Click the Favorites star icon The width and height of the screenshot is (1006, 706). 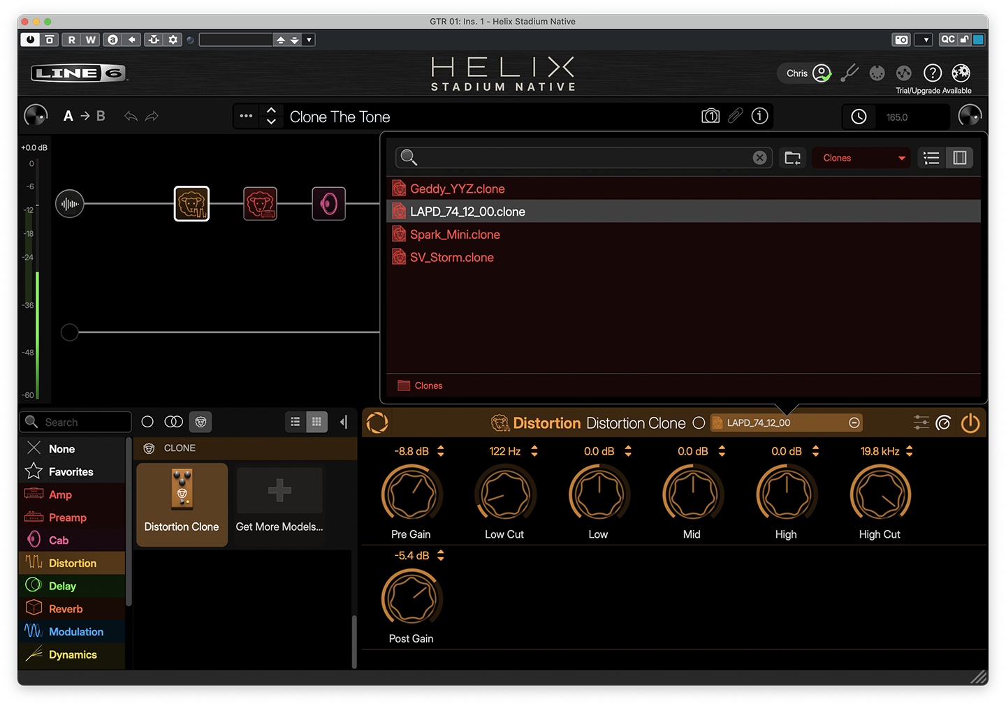pos(34,471)
